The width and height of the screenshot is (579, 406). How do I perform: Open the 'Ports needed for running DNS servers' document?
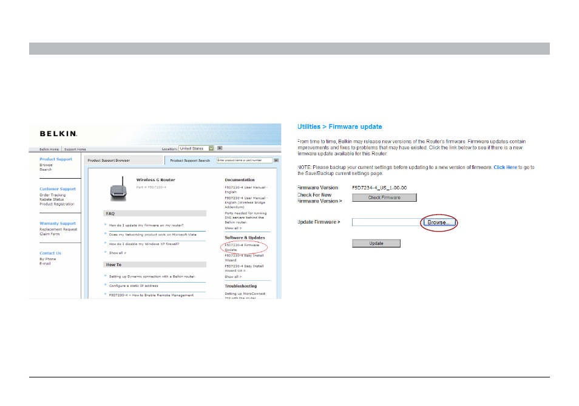point(246,218)
